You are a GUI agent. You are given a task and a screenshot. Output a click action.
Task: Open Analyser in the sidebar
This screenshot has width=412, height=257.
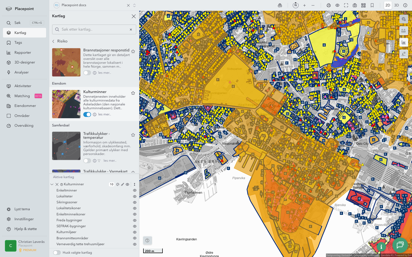22,72
